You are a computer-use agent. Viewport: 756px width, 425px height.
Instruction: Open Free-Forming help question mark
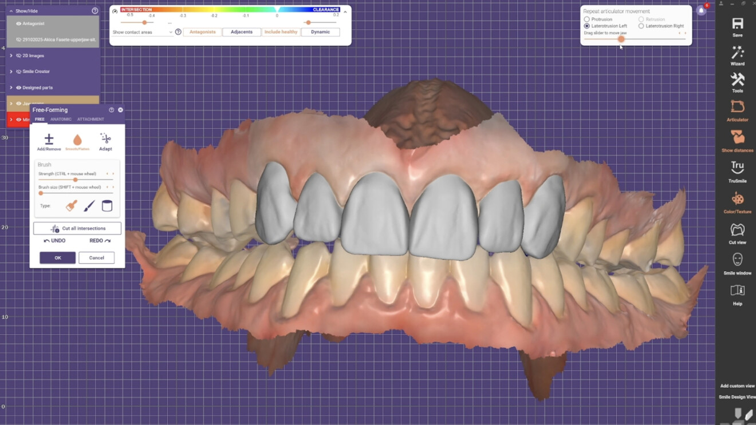click(111, 110)
